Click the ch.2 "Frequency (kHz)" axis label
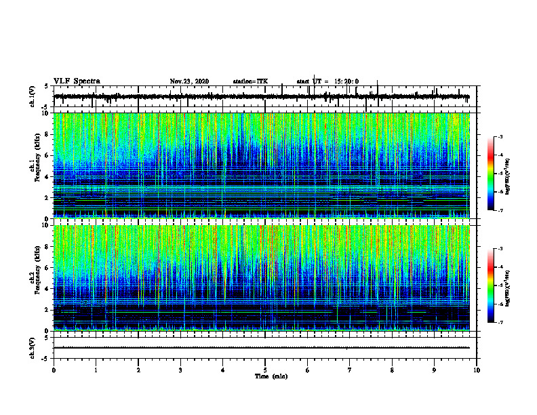This screenshot has width=537, height=415. tap(37, 270)
